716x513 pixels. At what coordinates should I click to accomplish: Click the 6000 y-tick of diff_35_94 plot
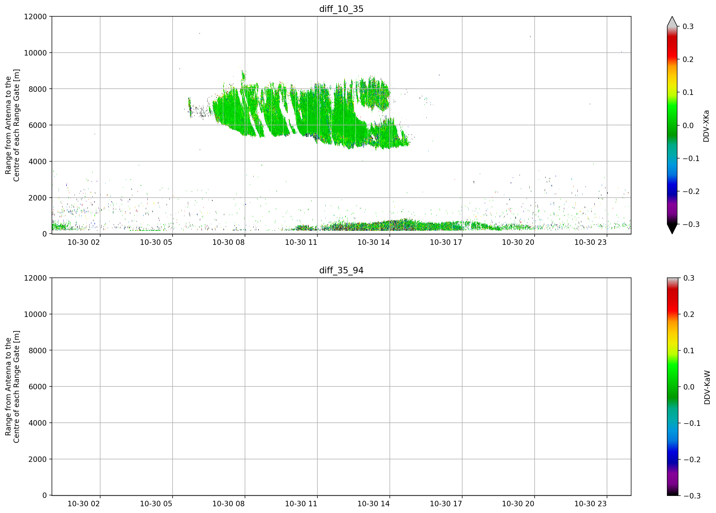click(x=38, y=387)
